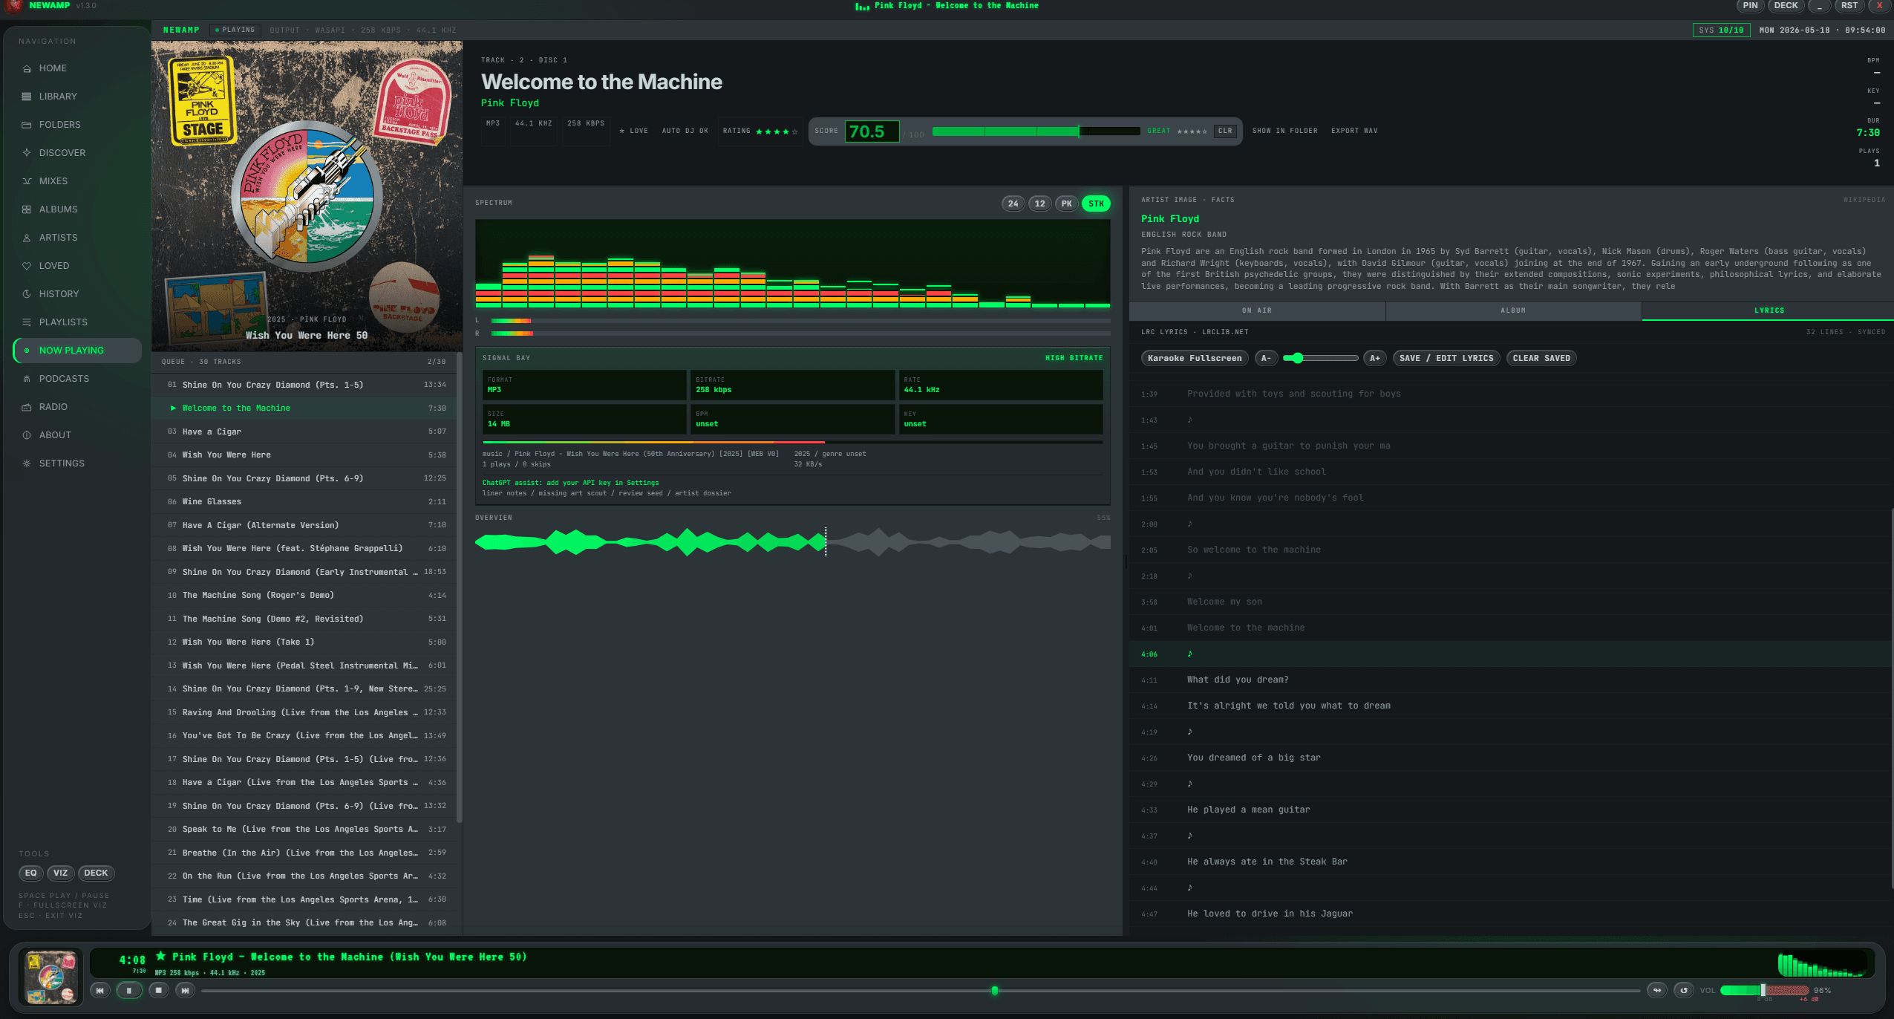Screen dimensions: 1894x1019
Task: Select queue track "Have a Cigar"
Action: [x=303, y=432]
